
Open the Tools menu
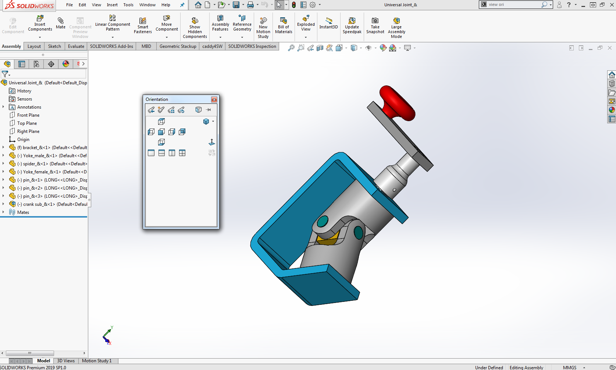128,5
